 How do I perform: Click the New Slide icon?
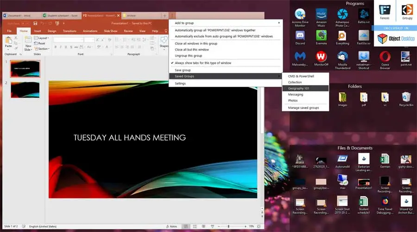(x=28, y=44)
